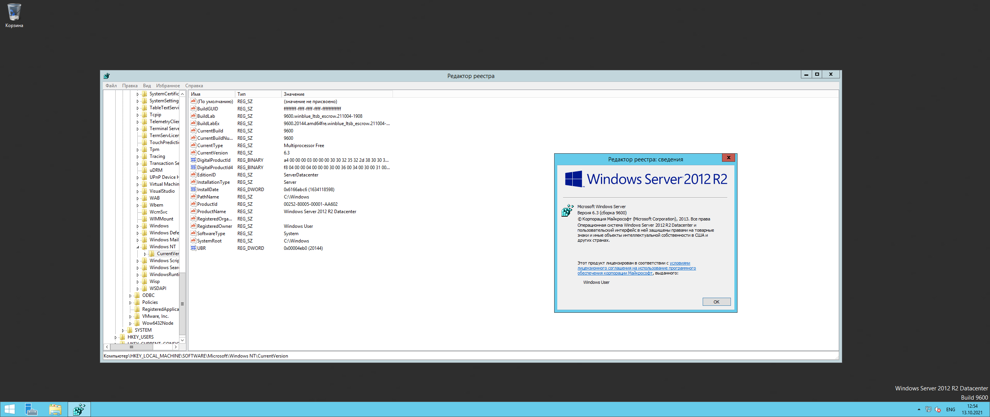990x417 pixels.
Task: Click the ODBC folder icon
Action: pyautogui.click(x=137, y=295)
